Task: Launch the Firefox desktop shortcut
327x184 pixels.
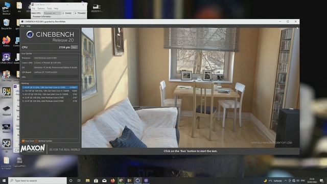Action: coord(6,41)
